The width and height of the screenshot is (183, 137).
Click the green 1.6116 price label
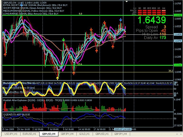point(178,65)
